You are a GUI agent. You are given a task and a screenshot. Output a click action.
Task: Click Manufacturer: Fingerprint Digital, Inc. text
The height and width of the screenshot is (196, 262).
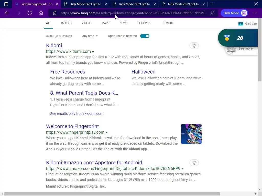[76, 186]
